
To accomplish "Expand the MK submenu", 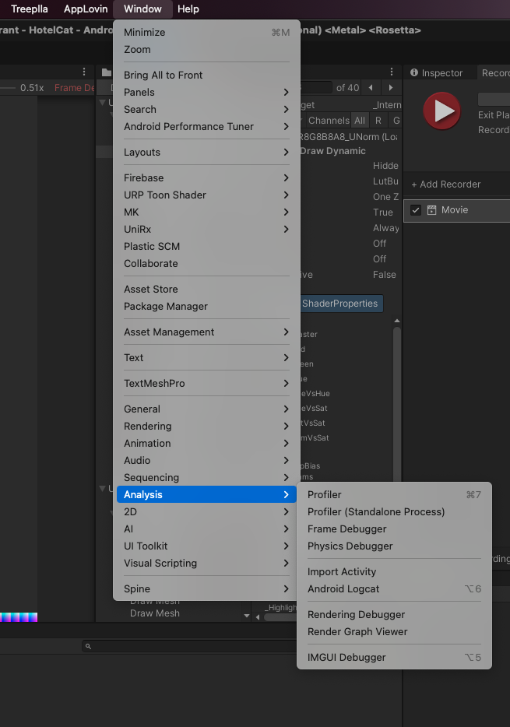I will [x=206, y=212].
